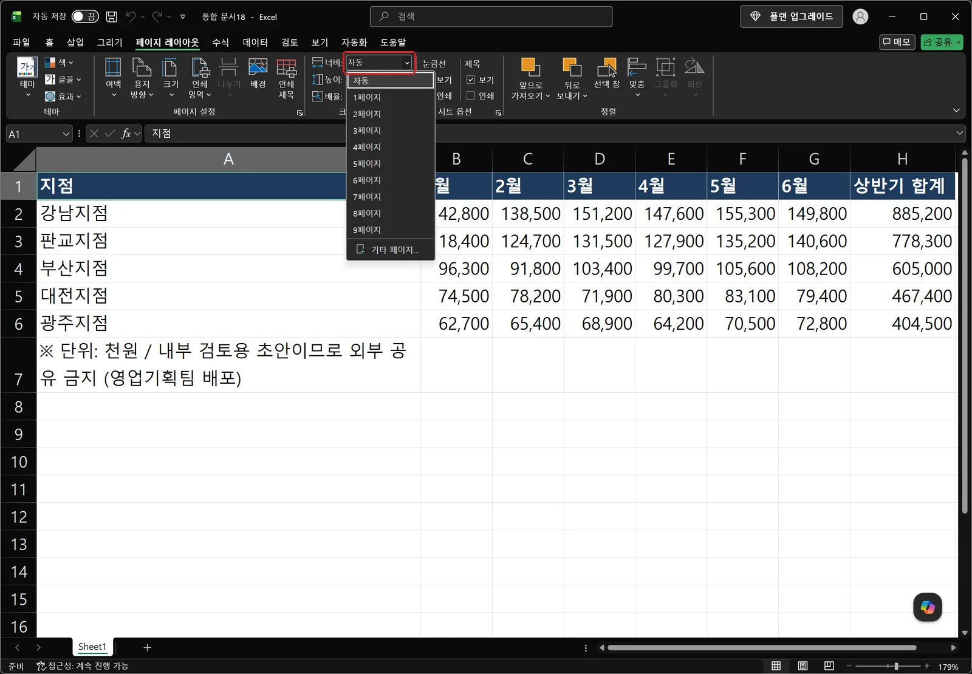Click the 상반기 합계 header cell

pos(903,186)
